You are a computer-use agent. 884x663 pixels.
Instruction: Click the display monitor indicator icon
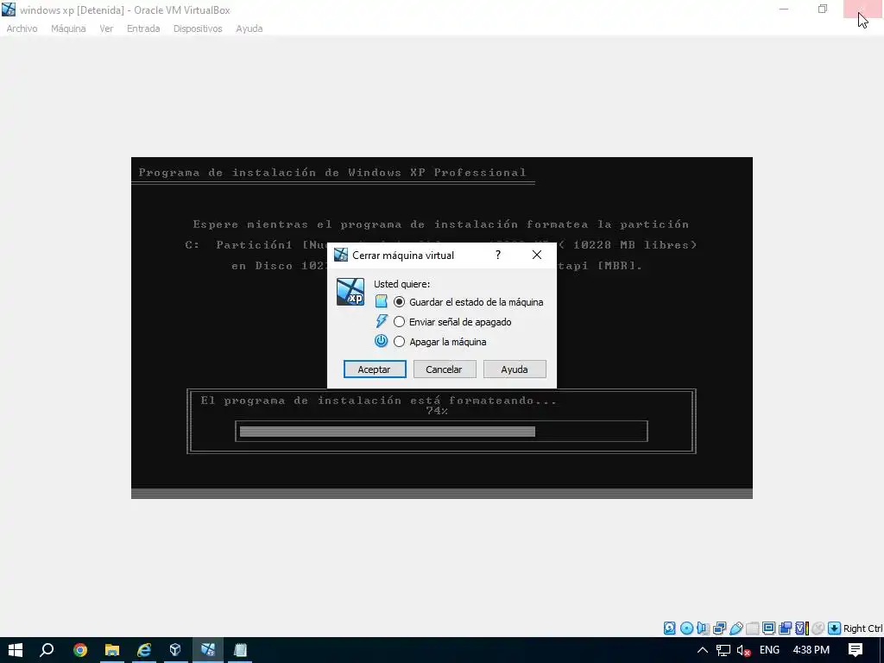click(768, 628)
